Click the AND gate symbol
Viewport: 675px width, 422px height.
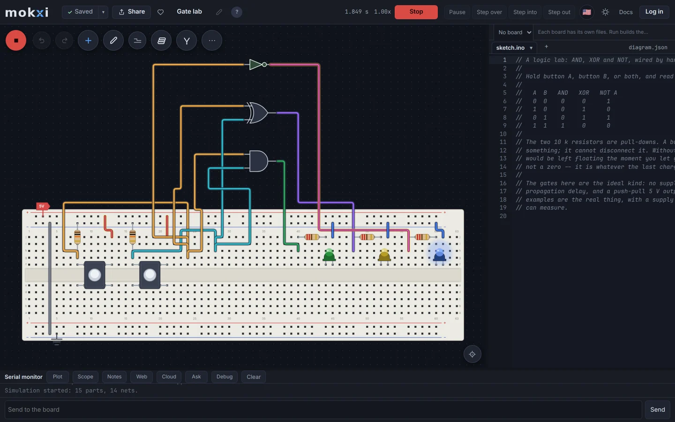click(x=258, y=161)
